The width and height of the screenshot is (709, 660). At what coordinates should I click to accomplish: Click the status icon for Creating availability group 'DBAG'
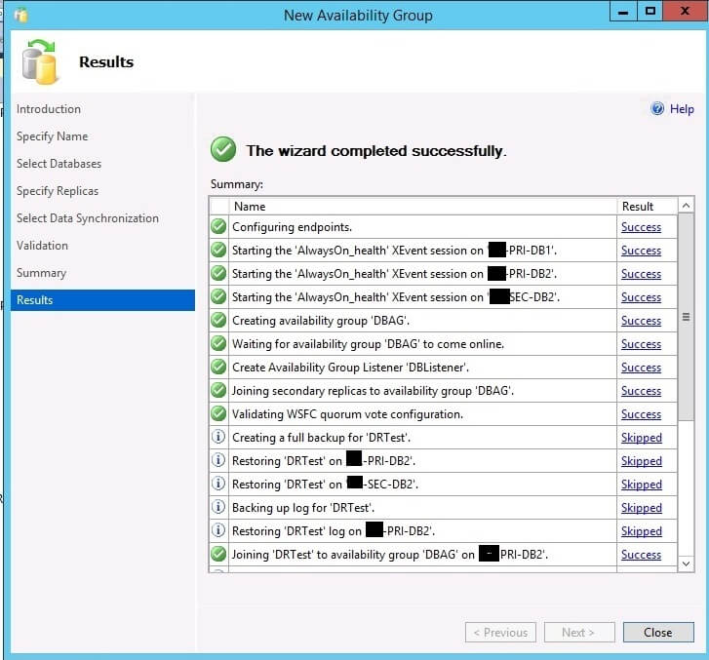pyautogui.click(x=218, y=320)
